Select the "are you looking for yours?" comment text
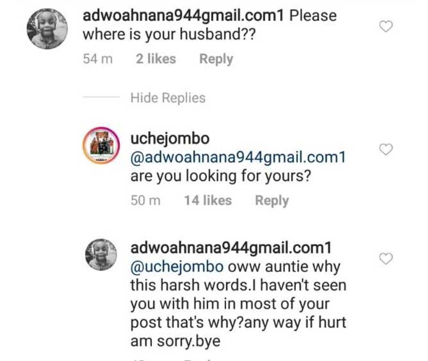This screenshot has height=361, width=428. click(220, 176)
